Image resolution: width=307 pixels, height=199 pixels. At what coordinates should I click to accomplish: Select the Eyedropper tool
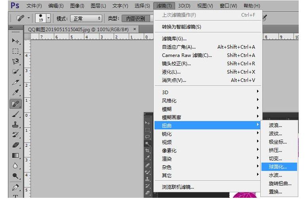15,93
